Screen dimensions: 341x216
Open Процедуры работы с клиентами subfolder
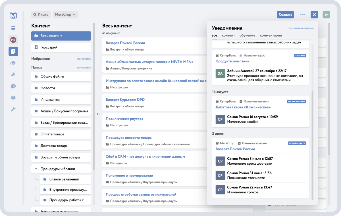[x=65, y=200]
